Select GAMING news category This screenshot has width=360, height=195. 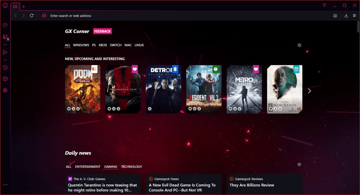coord(111,167)
